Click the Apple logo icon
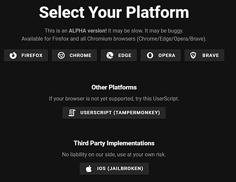The image size is (236, 182). [89, 169]
